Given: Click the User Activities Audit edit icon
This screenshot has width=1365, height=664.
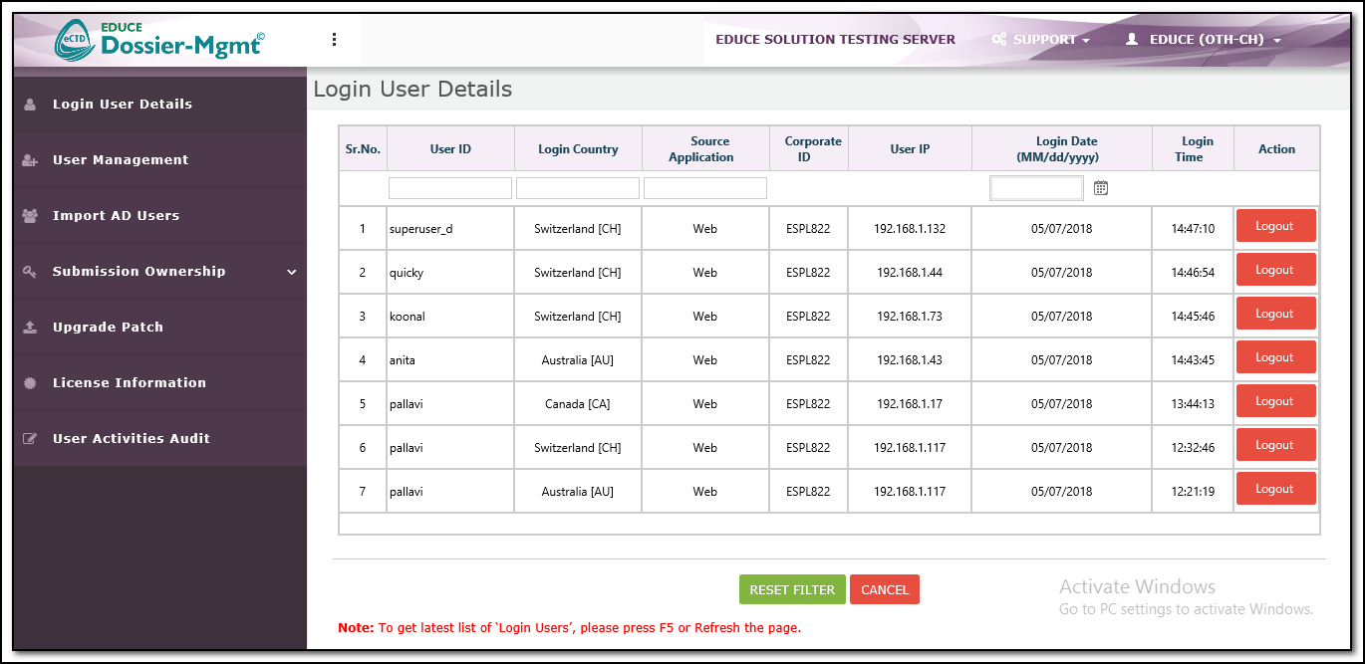Looking at the screenshot, I should [x=30, y=439].
